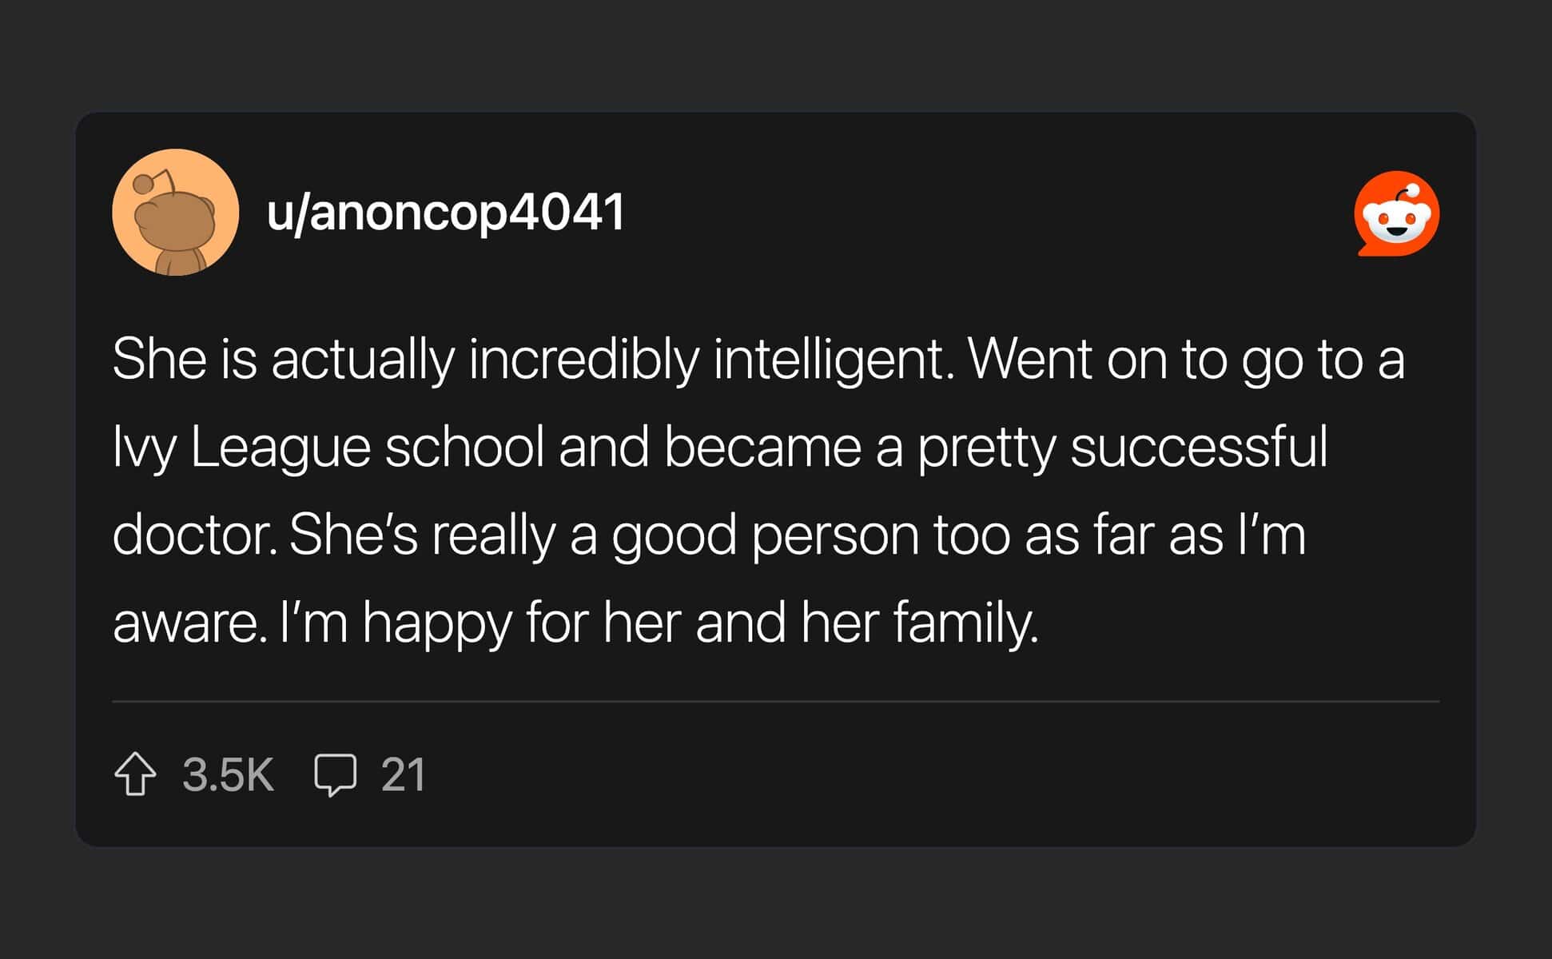This screenshot has width=1552, height=959.
Task: Click the word "doctor" in the comment
Action: pyautogui.click(x=191, y=535)
